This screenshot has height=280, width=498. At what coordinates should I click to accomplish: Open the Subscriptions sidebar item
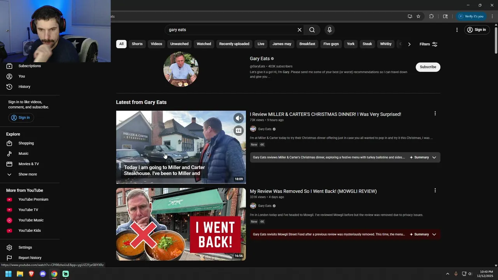pyautogui.click(x=30, y=66)
